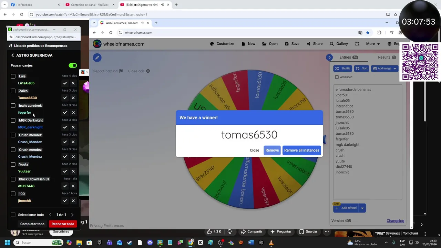Click into the entries text area
Viewport: 441px width, 248px height.
(x=367, y=142)
